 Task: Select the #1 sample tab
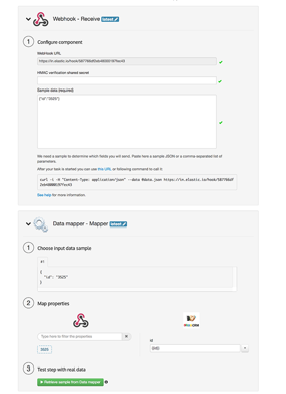tap(42, 262)
